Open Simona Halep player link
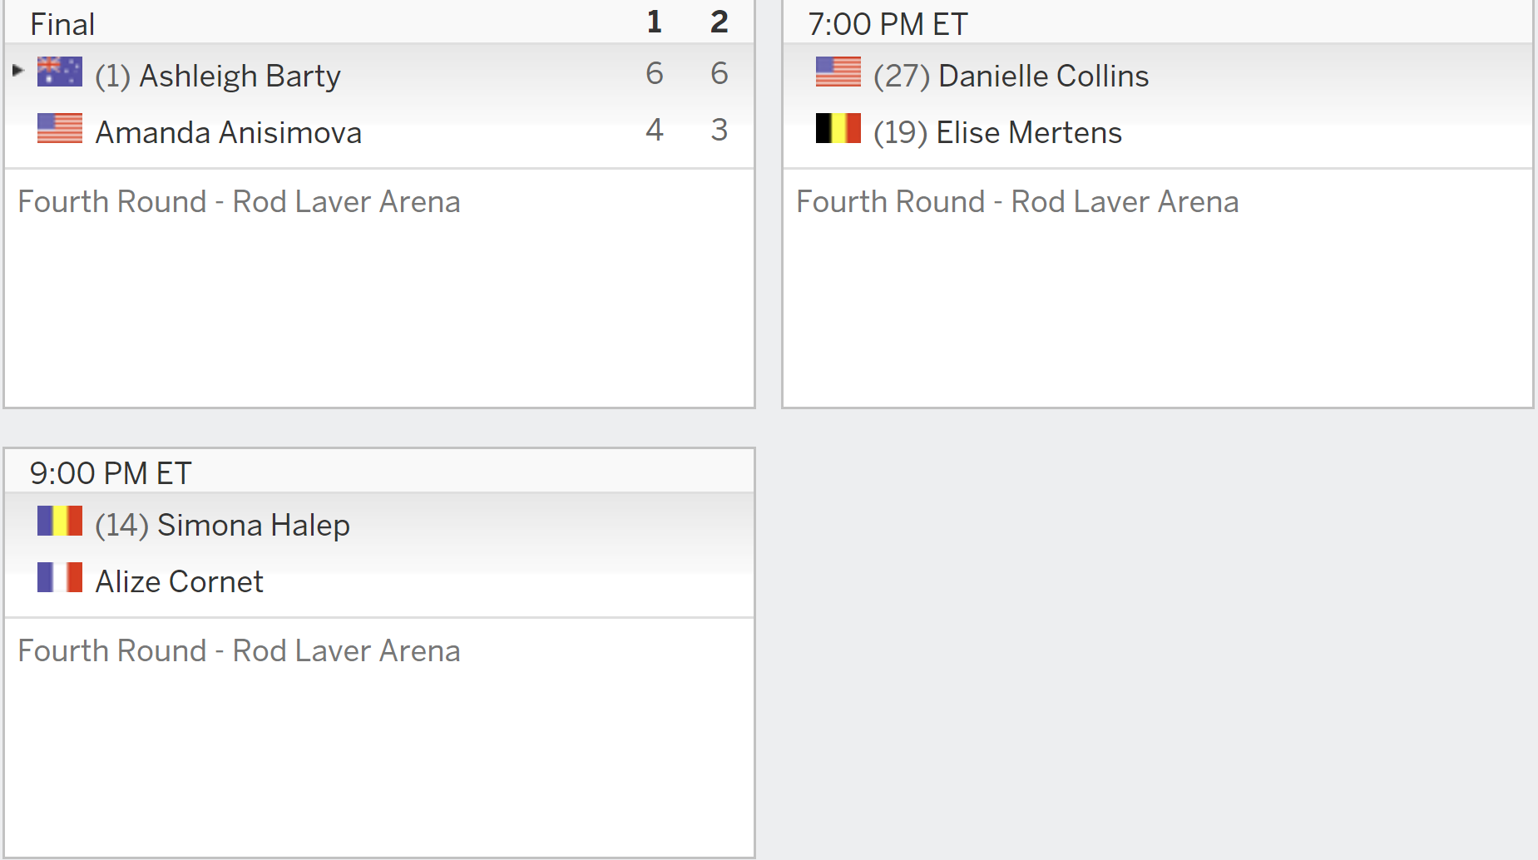 coord(254,525)
